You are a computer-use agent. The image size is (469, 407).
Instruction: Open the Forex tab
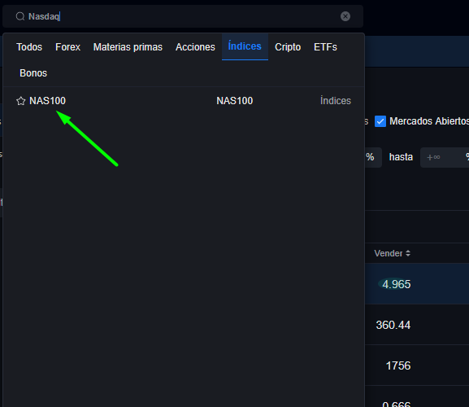[68, 47]
